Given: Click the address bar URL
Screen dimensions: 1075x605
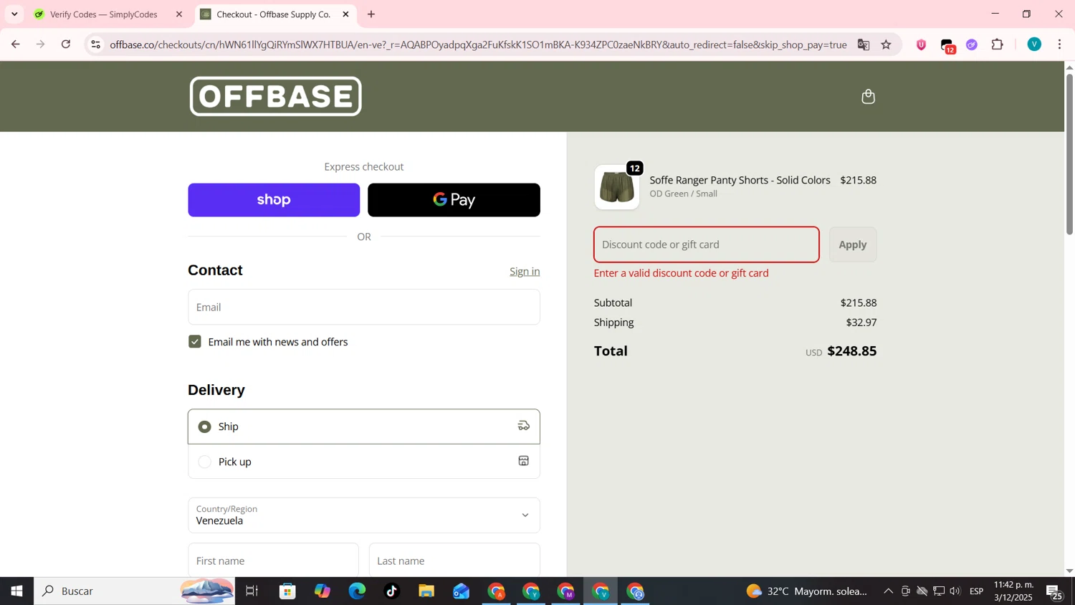Looking at the screenshot, I should point(478,44).
